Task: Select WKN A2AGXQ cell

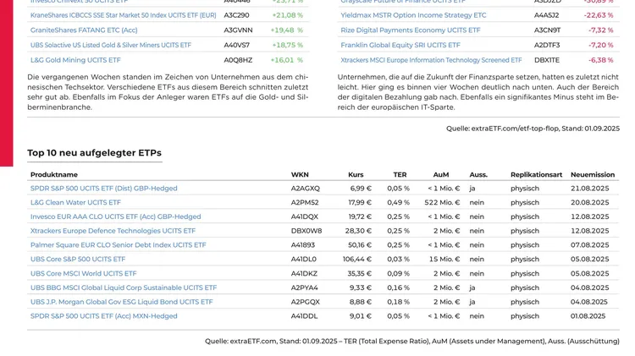Action: click(305, 189)
